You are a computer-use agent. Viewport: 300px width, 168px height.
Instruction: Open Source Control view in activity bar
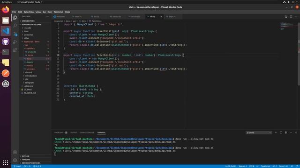point(15,34)
